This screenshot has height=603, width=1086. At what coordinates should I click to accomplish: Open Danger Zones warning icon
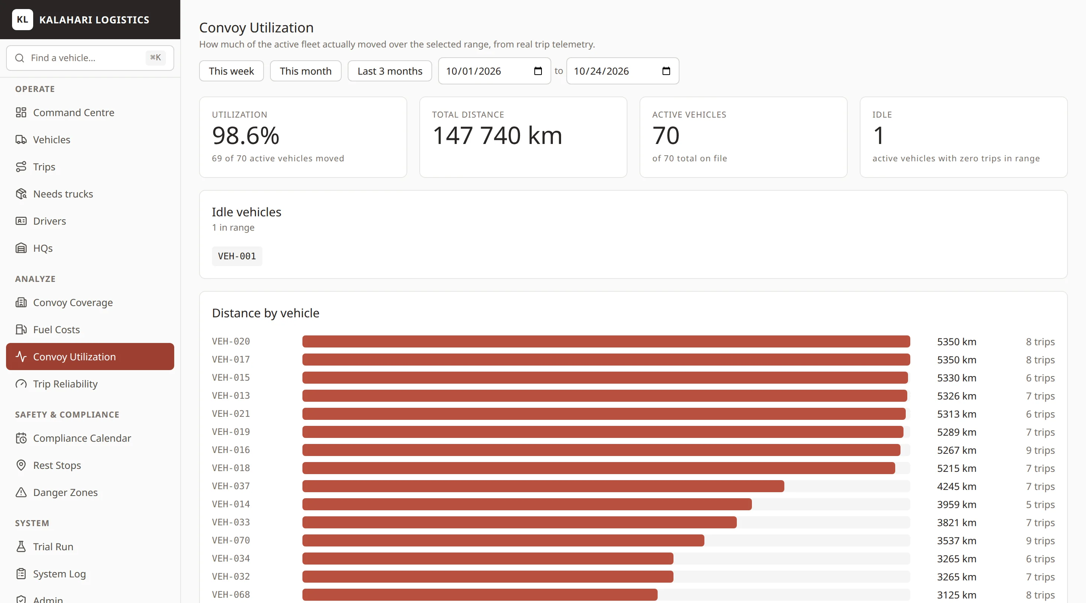pyautogui.click(x=21, y=493)
